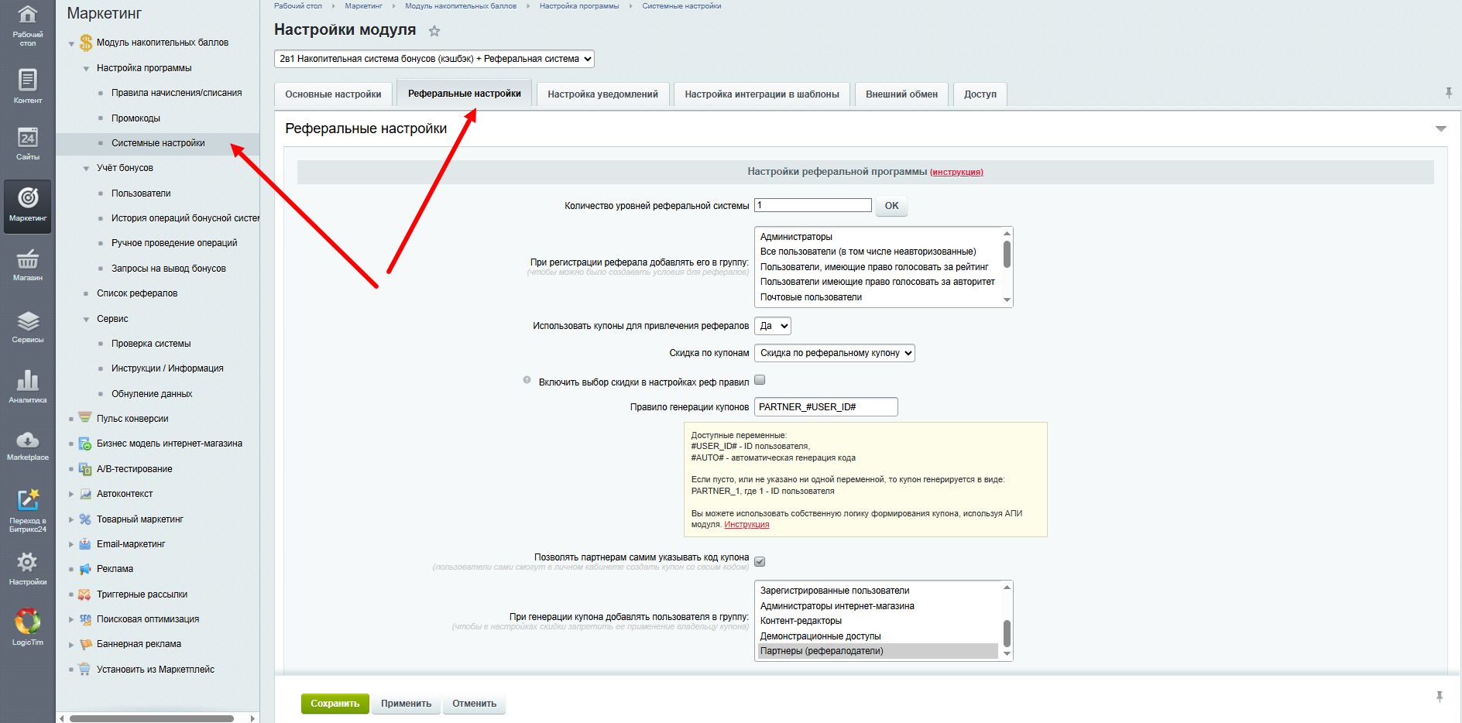Open the Скидка по купонам dropdown
The width and height of the screenshot is (1462, 723).
(835, 353)
